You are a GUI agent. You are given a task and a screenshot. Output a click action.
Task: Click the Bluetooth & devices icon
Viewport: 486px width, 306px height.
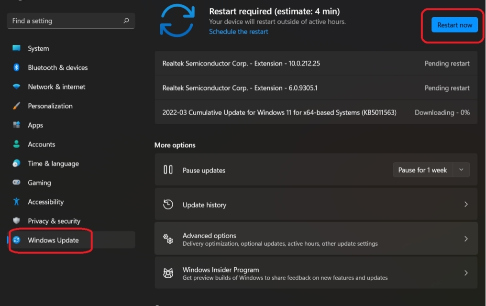pos(17,67)
